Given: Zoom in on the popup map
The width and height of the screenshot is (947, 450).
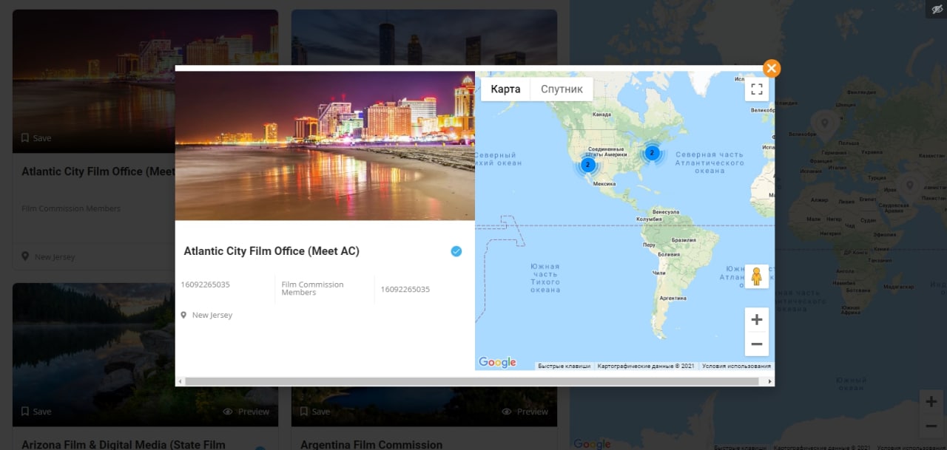Looking at the screenshot, I should coord(756,320).
